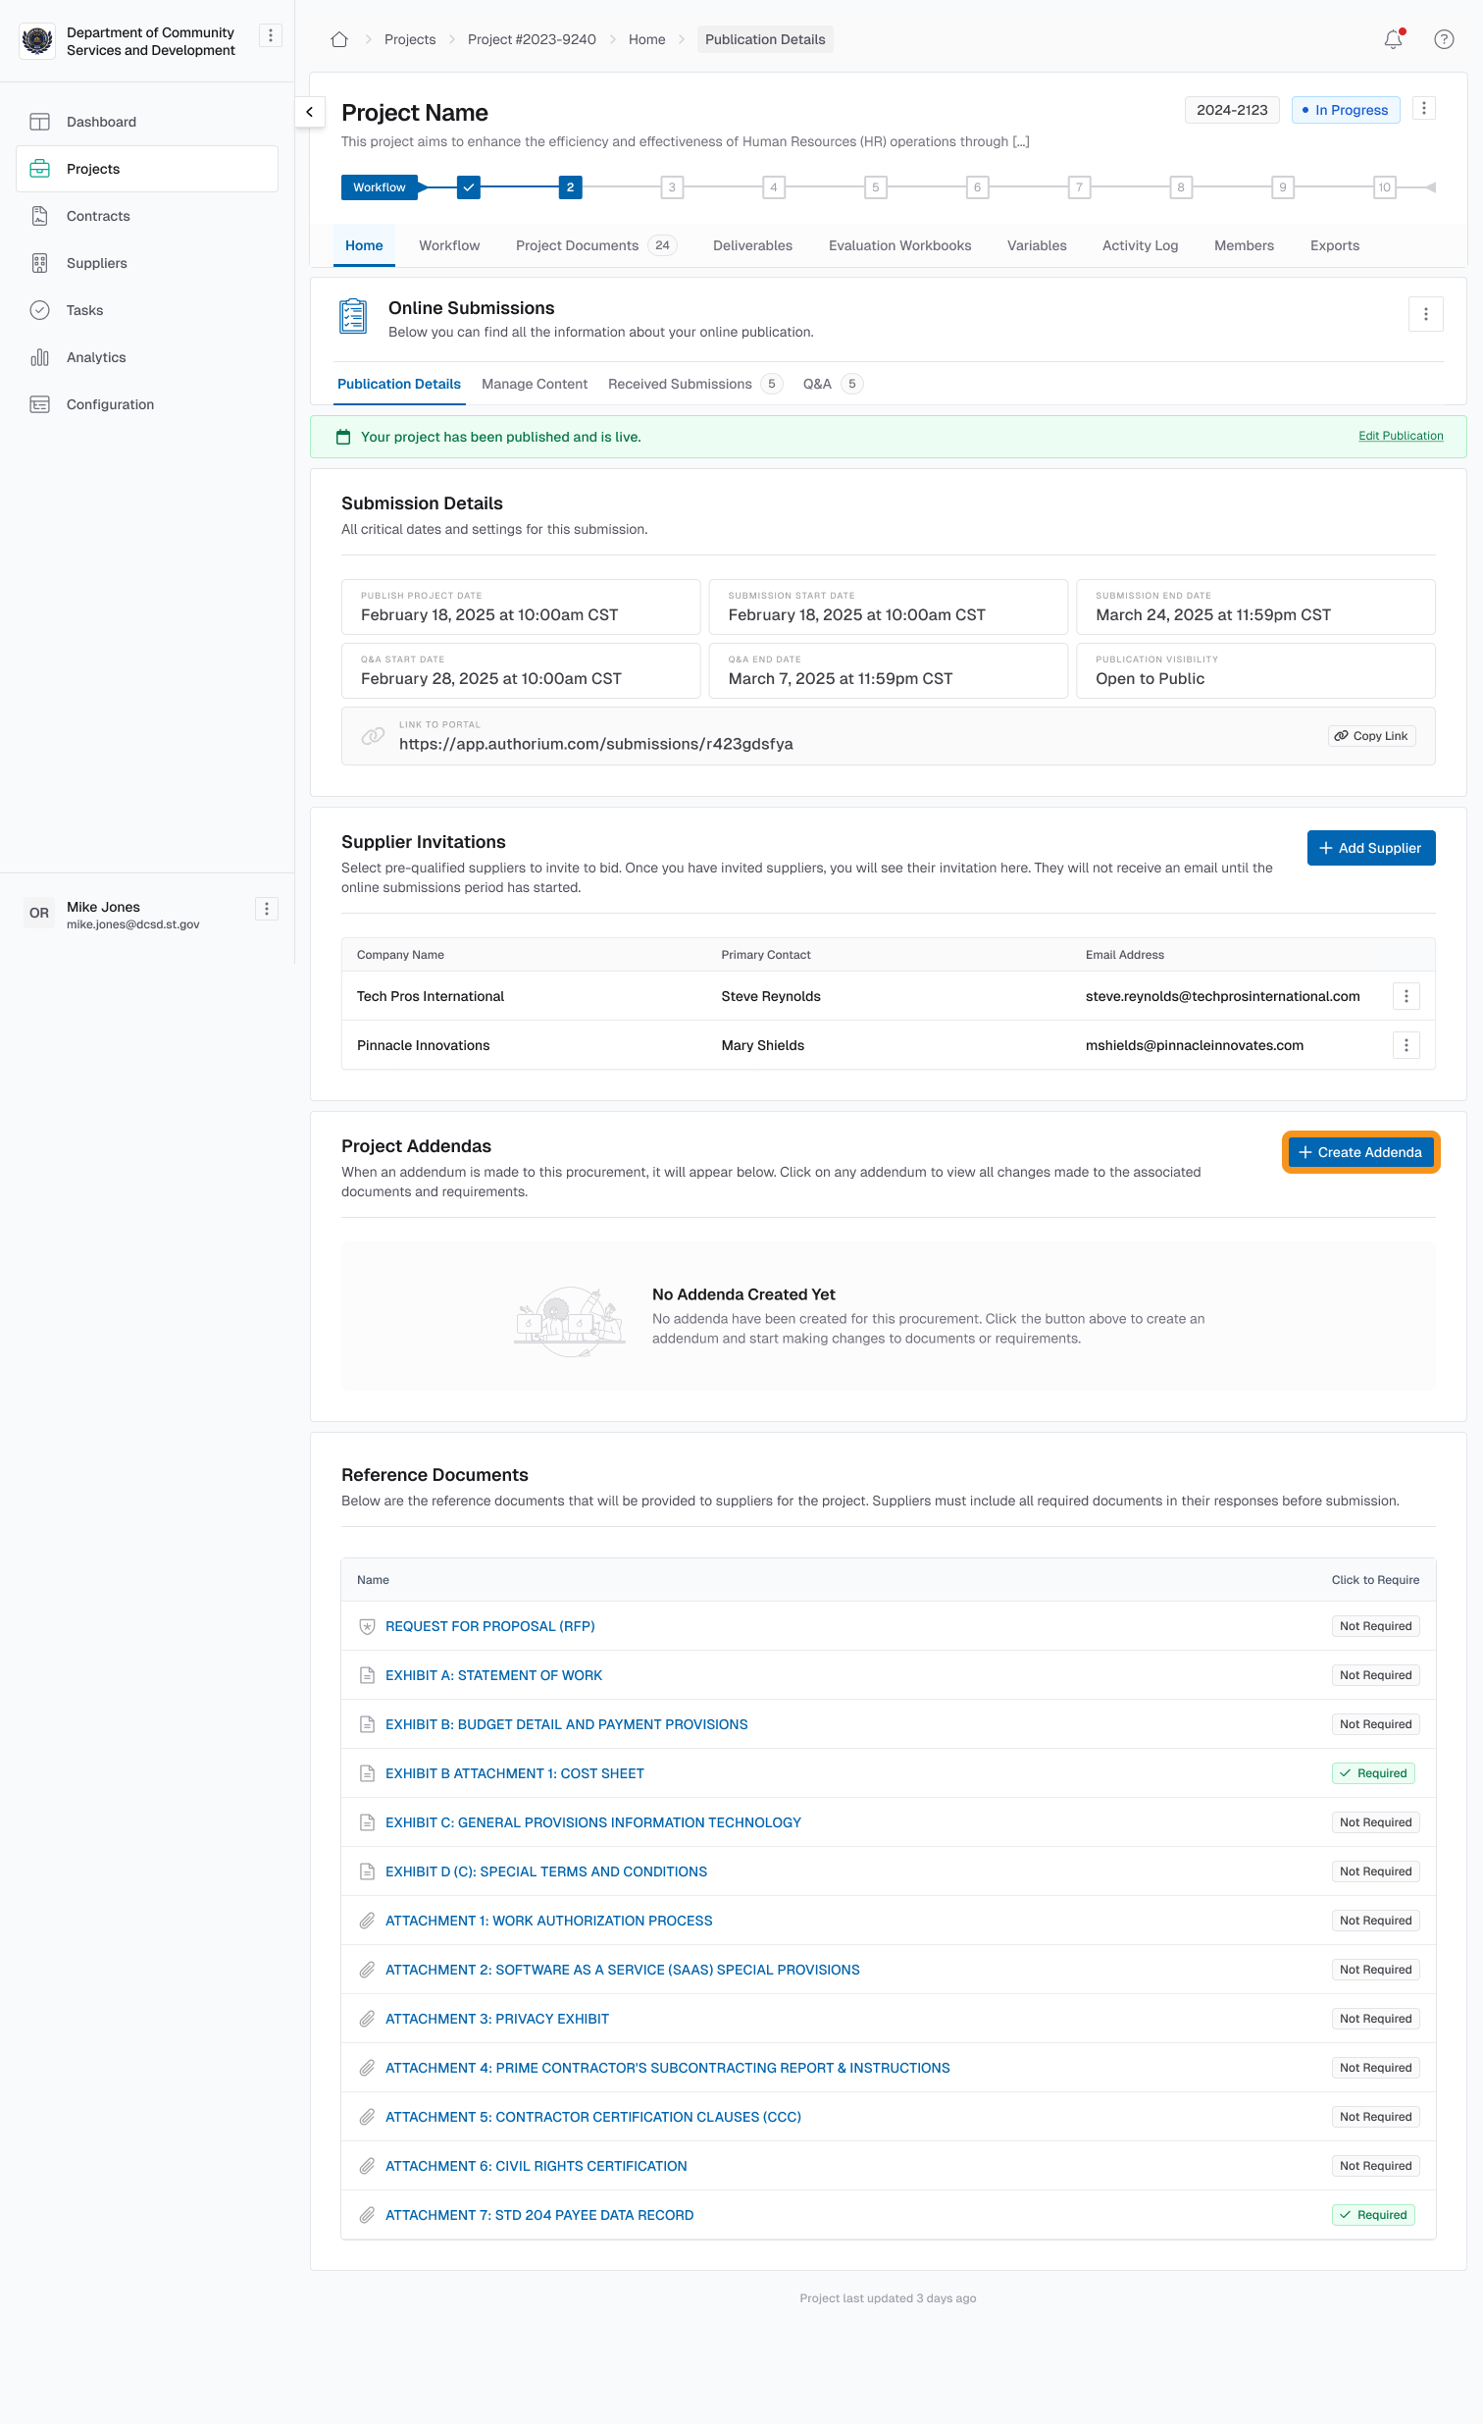Viewport: 1483px width, 2424px height.
Task: Click Copy Link for portal URL
Action: (1371, 736)
